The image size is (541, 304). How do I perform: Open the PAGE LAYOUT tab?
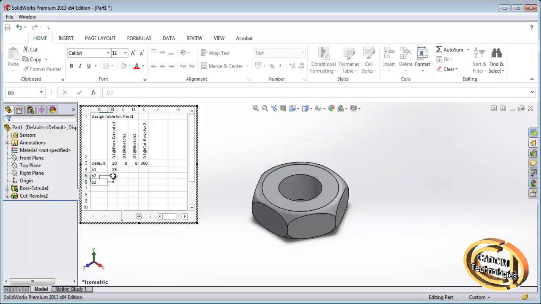click(100, 38)
